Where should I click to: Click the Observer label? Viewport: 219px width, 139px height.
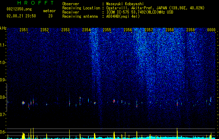click(71, 4)
